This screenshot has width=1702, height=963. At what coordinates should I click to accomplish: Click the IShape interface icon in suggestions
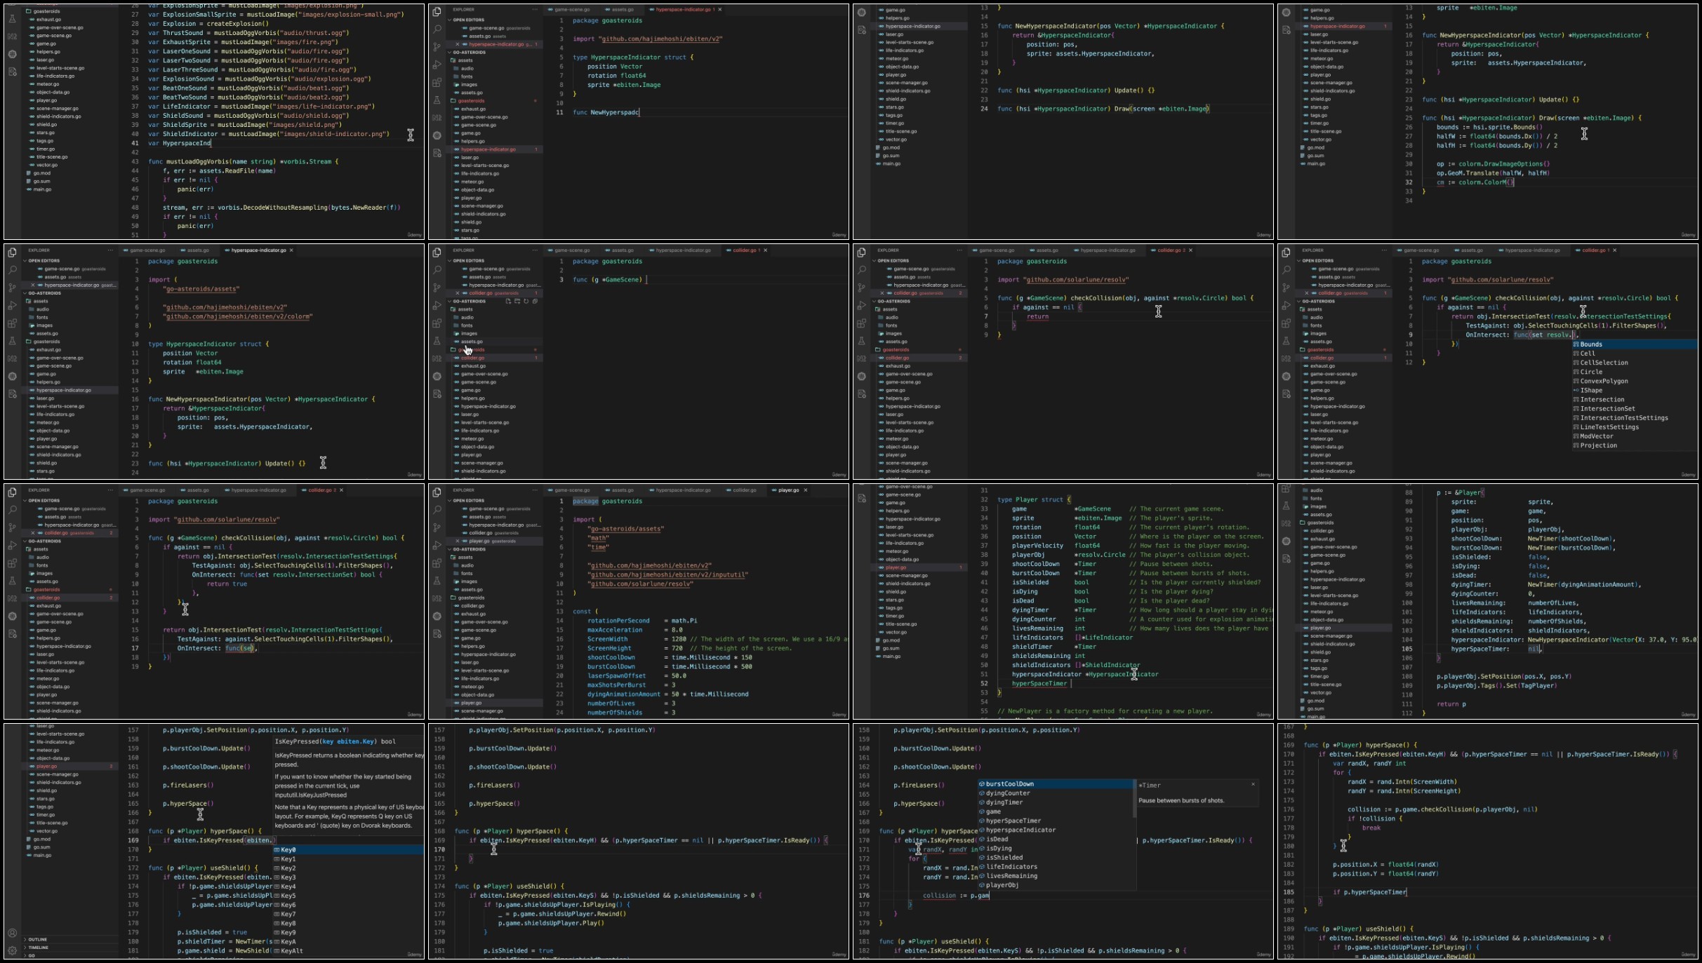coord(1576,390)
